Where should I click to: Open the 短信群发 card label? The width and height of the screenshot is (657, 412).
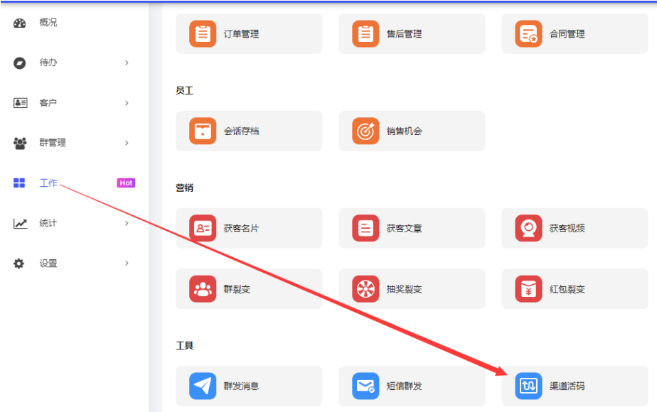tap(405, 386)
